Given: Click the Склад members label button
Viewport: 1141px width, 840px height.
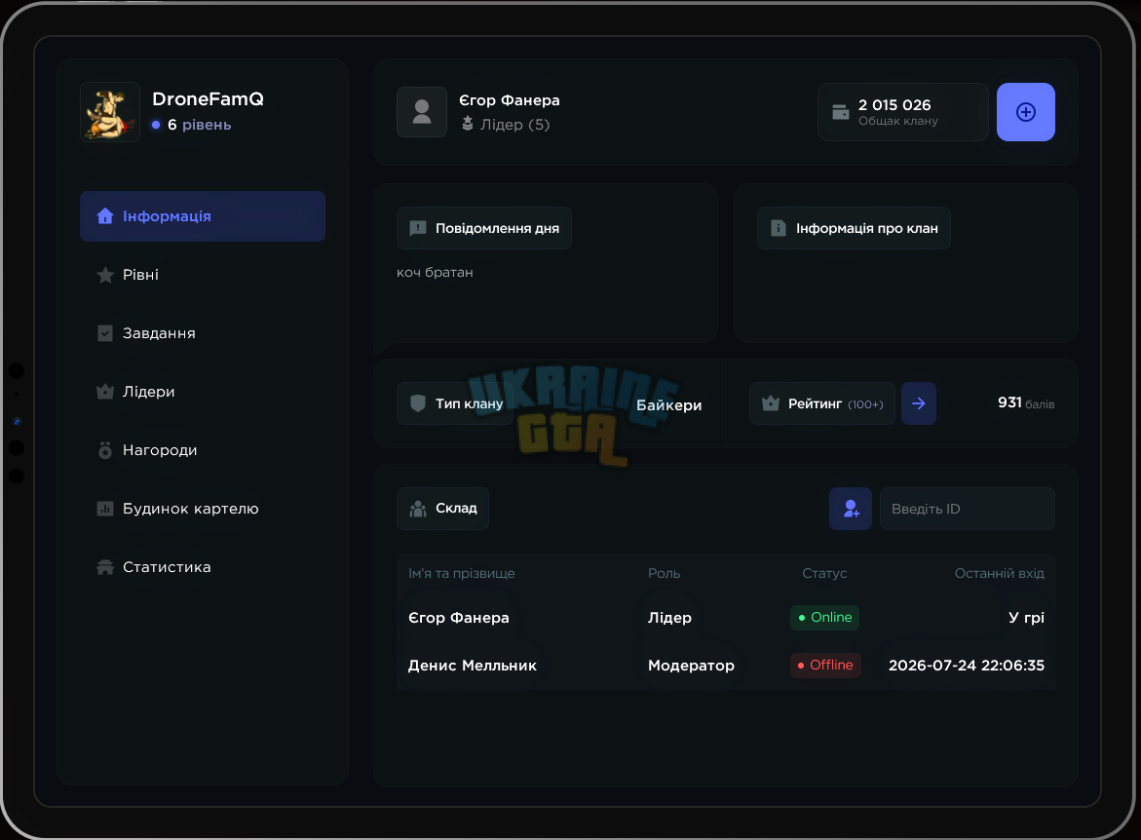Looking at the screenshot, I should (442, 509).
